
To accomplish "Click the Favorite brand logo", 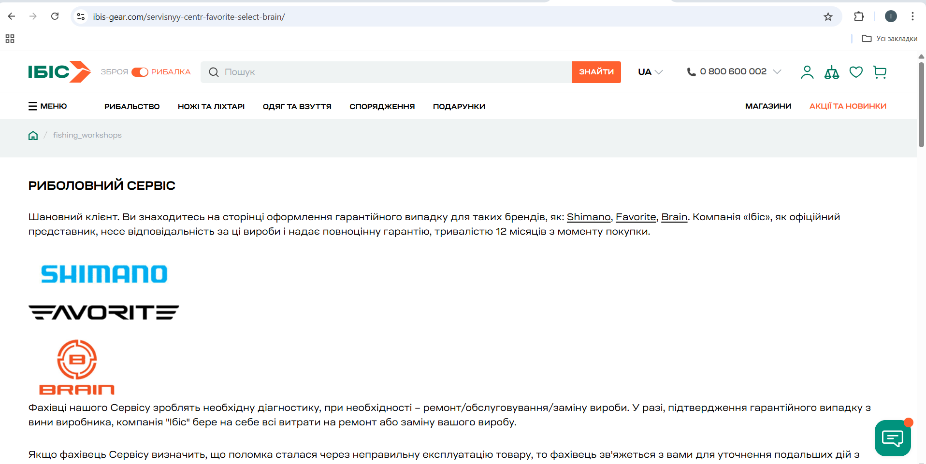I will tap(104, 312).
